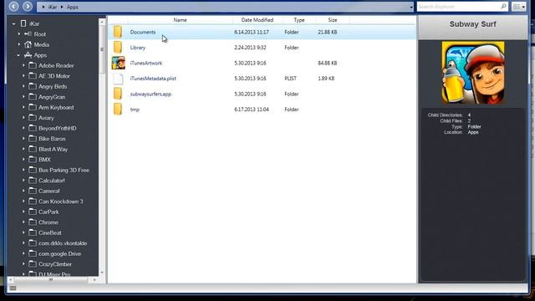Viewport: 535px width, 301px height.
Task: Select the Apps store icon in tree
Action: tap(28, 55)
